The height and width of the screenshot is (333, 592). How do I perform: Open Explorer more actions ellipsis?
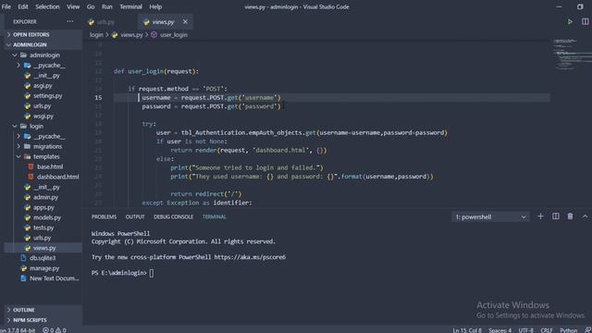point(70,21)
